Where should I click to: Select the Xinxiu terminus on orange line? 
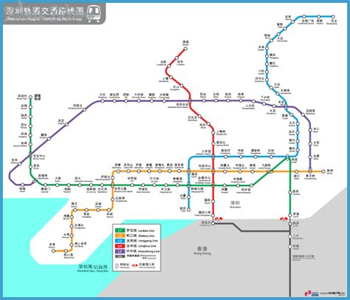pyautogui.click(x=323, y=171)
